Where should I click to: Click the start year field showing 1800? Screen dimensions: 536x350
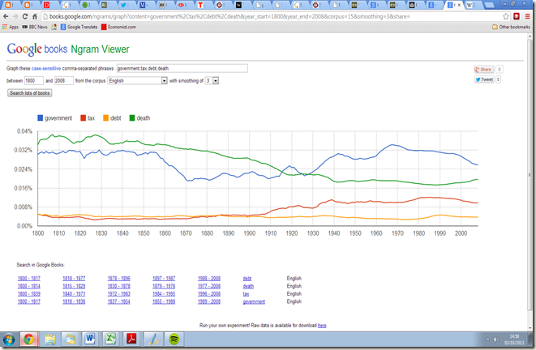tap(34, 80)
